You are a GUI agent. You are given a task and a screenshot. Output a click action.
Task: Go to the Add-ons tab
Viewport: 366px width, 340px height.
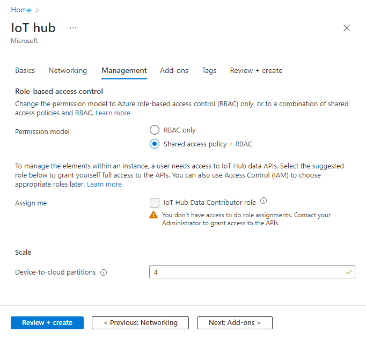point(174,70)
